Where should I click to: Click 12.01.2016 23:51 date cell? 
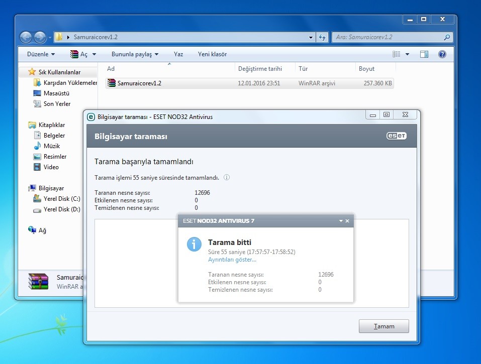coord(259,83)
